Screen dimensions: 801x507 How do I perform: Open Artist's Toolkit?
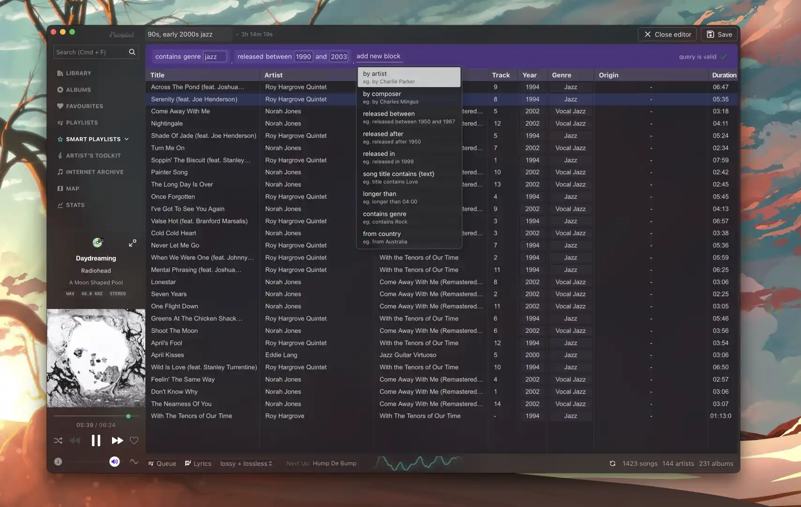89,155
